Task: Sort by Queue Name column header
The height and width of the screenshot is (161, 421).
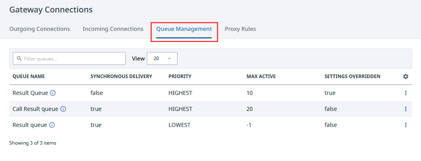Action: (29, 76)
